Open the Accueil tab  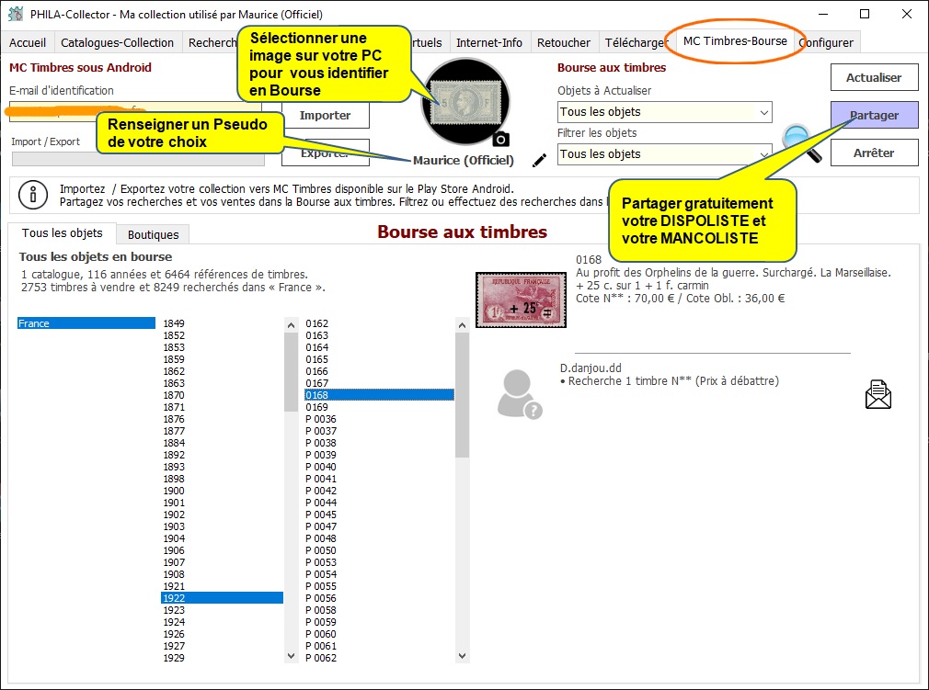[x=28, y=42]
